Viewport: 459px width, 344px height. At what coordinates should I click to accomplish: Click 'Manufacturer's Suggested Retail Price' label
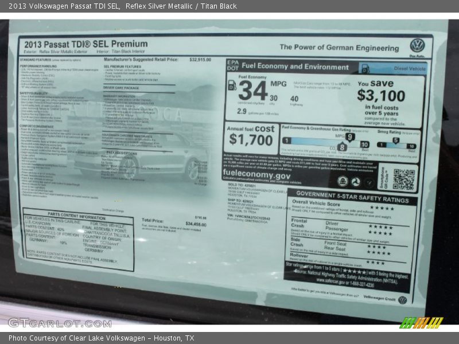point(141,60)
